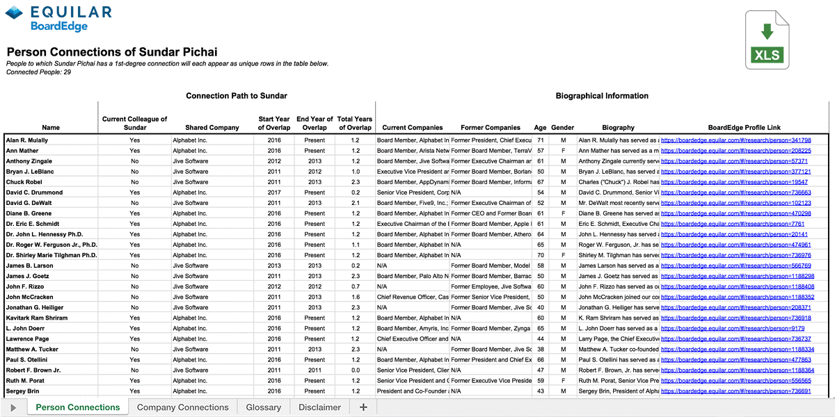Screen dimensions: 835x417
Task: Open Dr. Eric E. Schmidt's profile link
Action: click(x=733, y=224)
